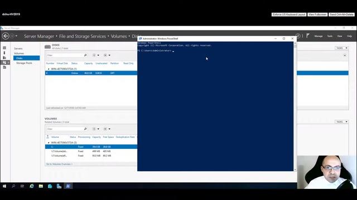Screen dimensions: 357x200
Task: Sort volumes by Provisioning column
Action: (x=84, y=137)
